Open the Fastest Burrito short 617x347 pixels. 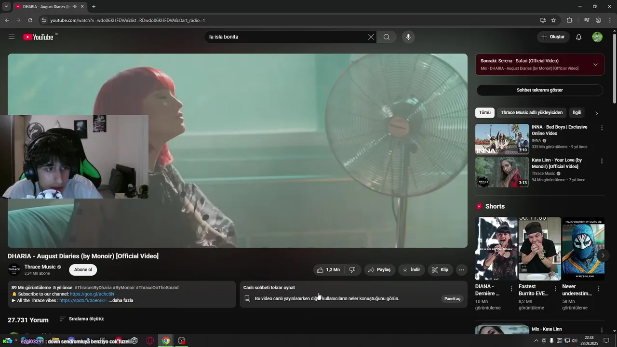tap(539, 249)
